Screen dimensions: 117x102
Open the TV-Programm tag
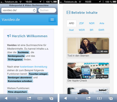15,60
